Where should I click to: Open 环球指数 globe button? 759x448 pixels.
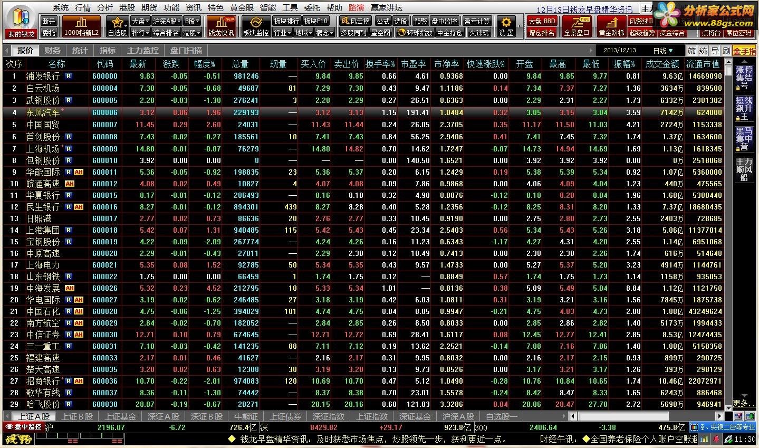[x=415, y=33]
